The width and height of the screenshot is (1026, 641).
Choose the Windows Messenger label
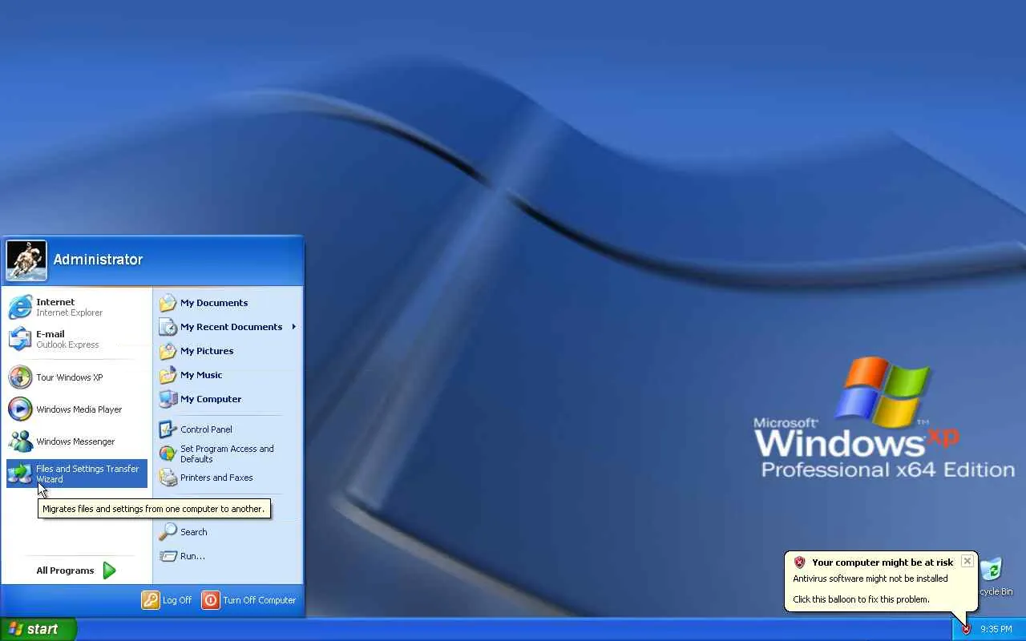(x=75, y=441)
